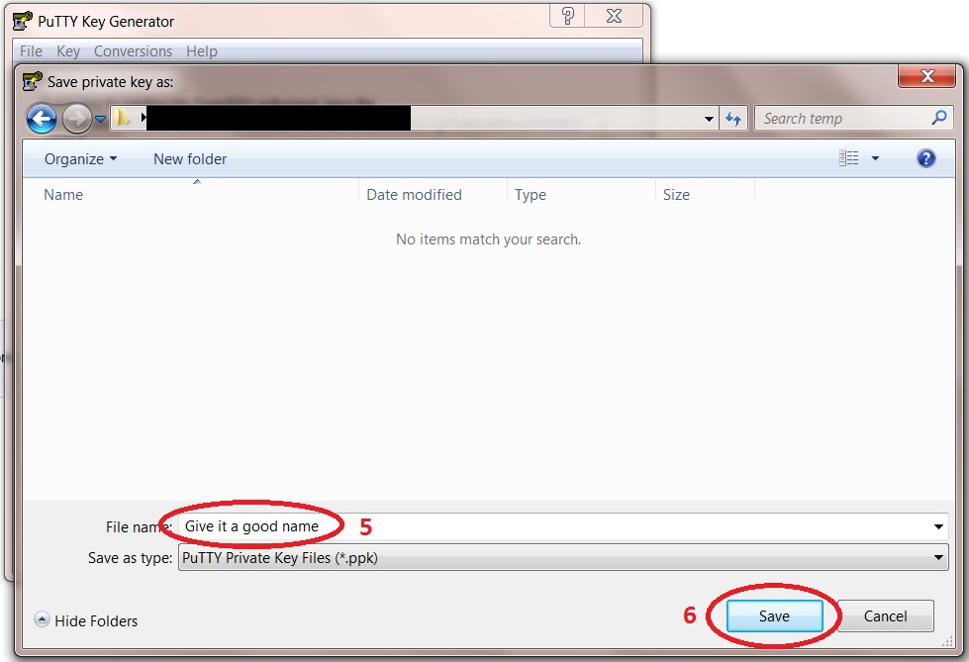Open the File name dropdown arrow
Screen dimensions: 969x662
coord(938,526)
